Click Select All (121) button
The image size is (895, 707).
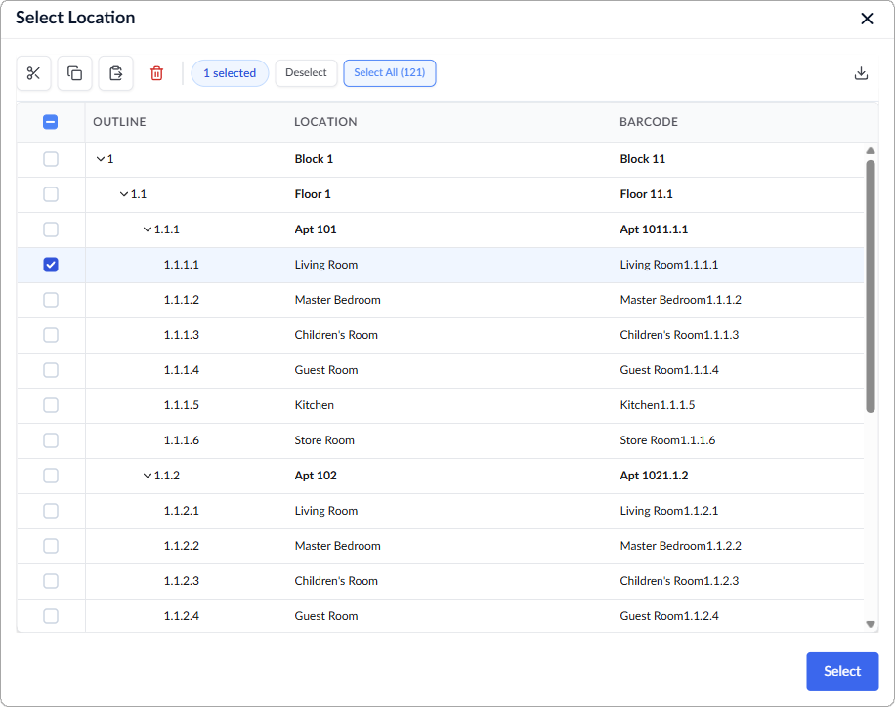(389, 73)
